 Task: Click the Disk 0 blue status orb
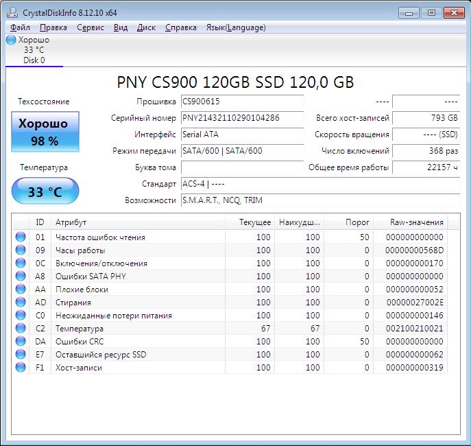point(11,40)
